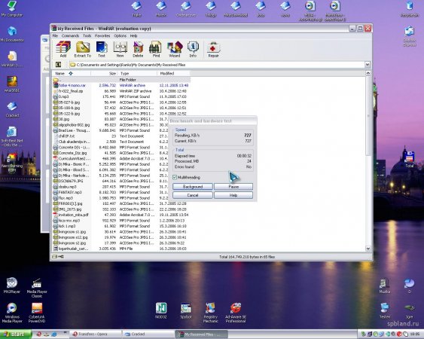Open Ad-Aware SE Professional icon
Image resolution: width=424 pixels, height=339 pixels.
click(236, 313)
